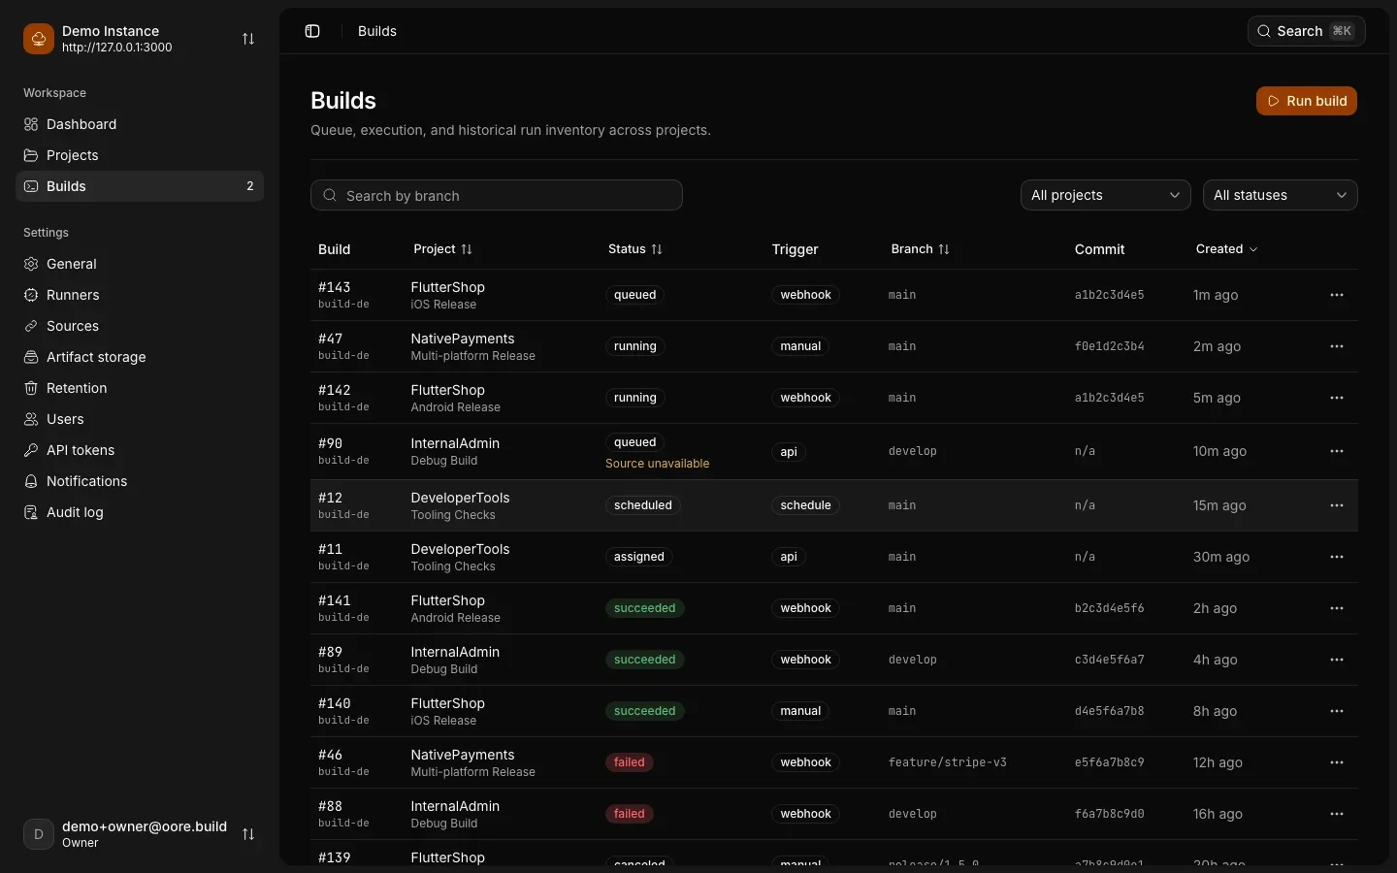Screen dimensions: 1397x873
Task: Open Runners settings
Action: point(140,295)
